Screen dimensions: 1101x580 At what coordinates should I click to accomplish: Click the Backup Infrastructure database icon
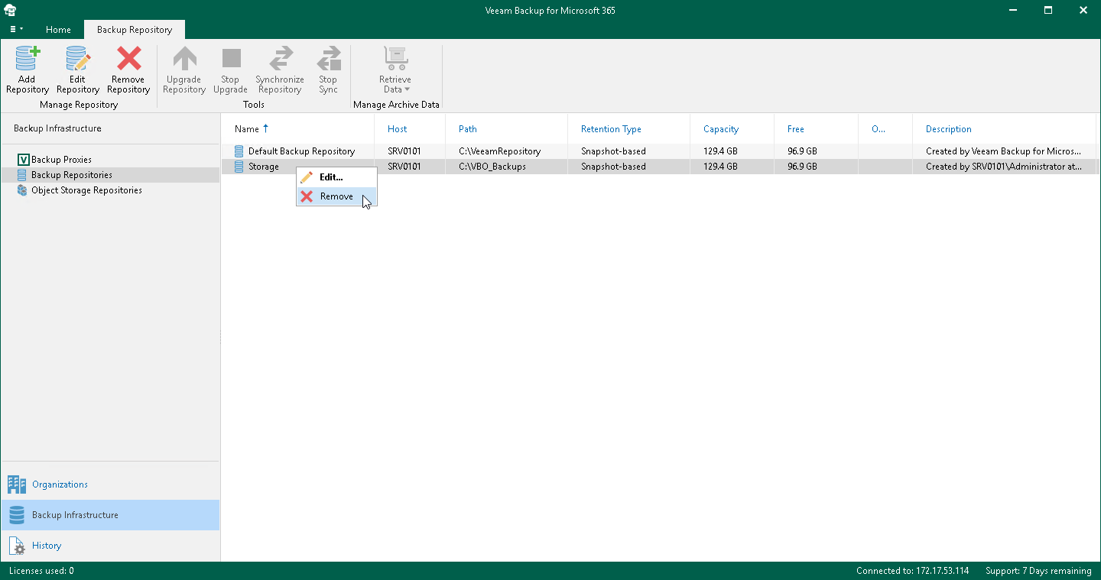(x=17, y=515)
